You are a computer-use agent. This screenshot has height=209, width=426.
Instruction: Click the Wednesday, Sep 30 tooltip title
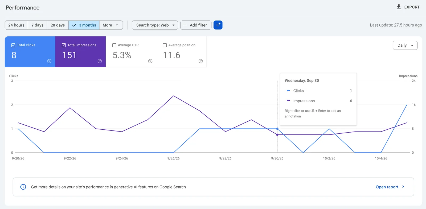pos(302,80)
